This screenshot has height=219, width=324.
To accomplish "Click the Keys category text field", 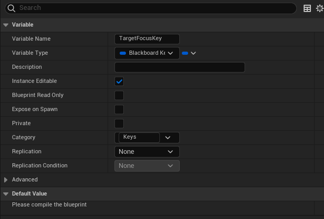I will click(139, 137).
